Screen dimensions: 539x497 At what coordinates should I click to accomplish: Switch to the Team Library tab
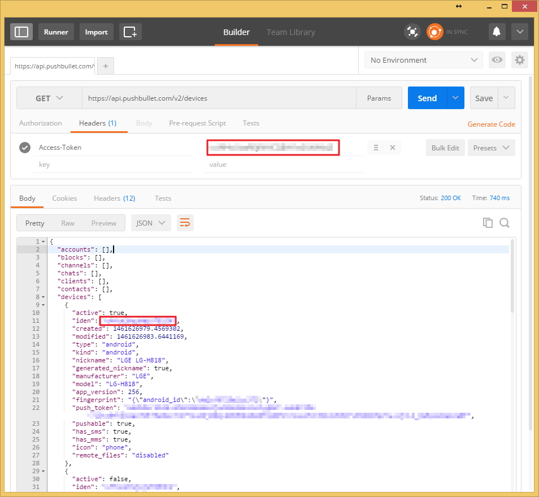[291, 32]
